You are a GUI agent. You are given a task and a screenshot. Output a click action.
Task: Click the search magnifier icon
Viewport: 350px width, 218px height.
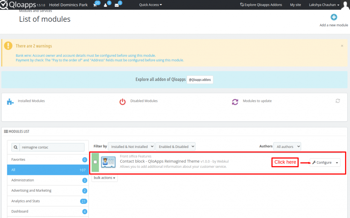pos(16,147)
